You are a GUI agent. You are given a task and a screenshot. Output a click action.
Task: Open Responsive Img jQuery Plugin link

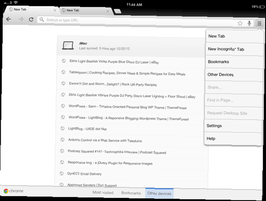(x=110, y=163)
